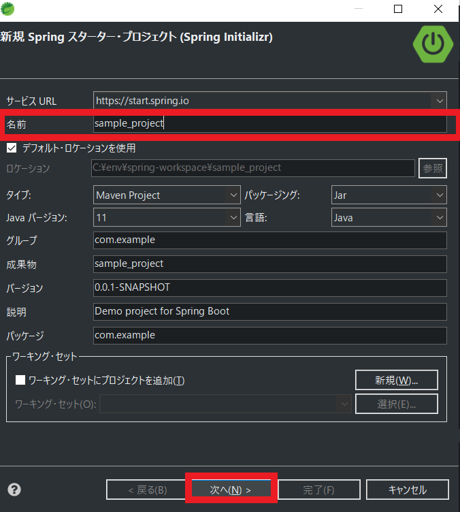Expand the サービス URL dropdown
This screenshot has width=460, height=512.
440,101
